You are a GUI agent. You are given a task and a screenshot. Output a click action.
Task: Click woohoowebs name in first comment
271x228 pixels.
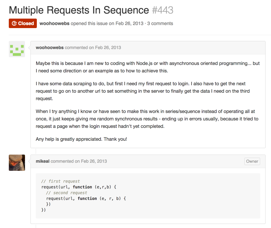(x=50, y=48)
